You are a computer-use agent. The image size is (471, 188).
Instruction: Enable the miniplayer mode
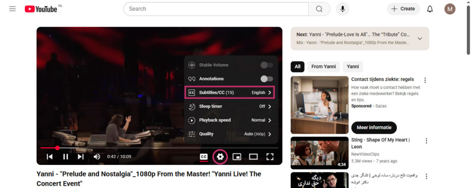pyautogui.click(x=237, y=157)
